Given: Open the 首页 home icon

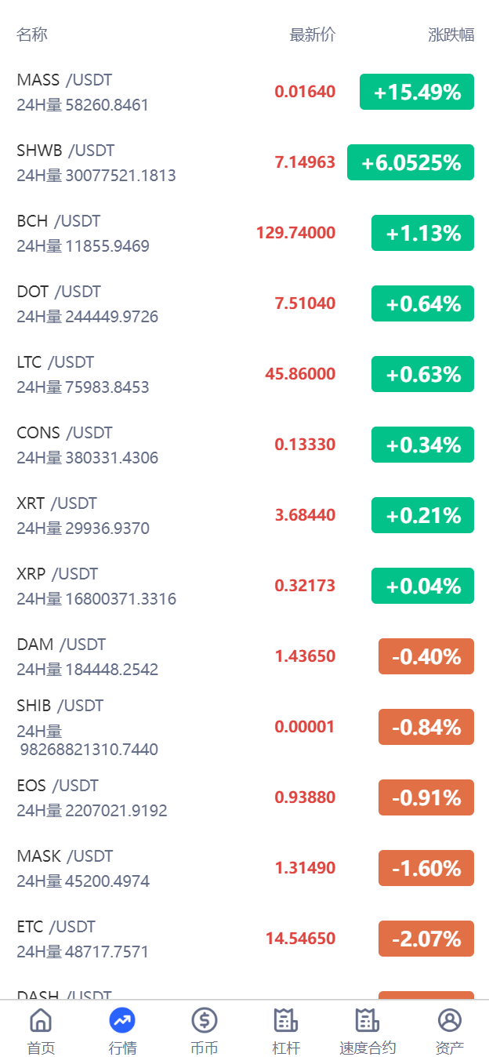Looking at the screenshot, I should (x=40, y=1027).
